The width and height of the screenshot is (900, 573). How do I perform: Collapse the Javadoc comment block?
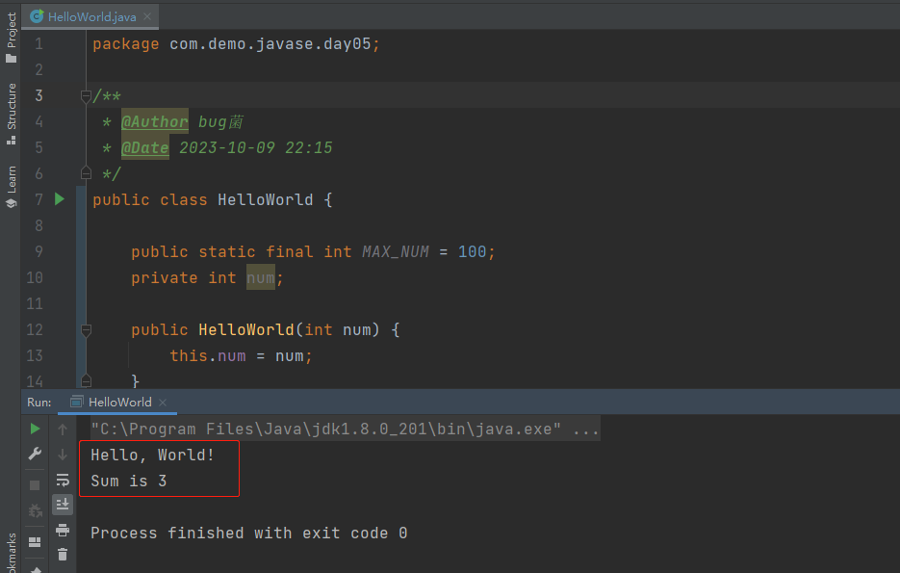coord(86,95)
